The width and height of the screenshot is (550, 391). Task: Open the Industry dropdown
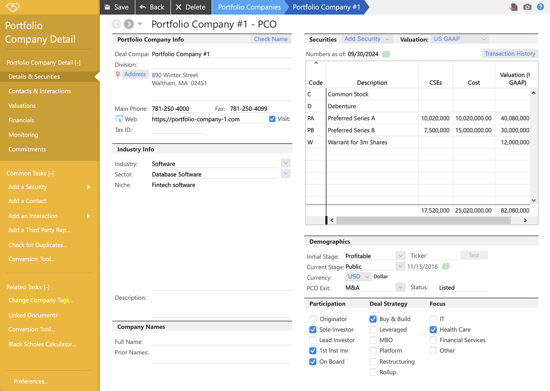point(286,163)
